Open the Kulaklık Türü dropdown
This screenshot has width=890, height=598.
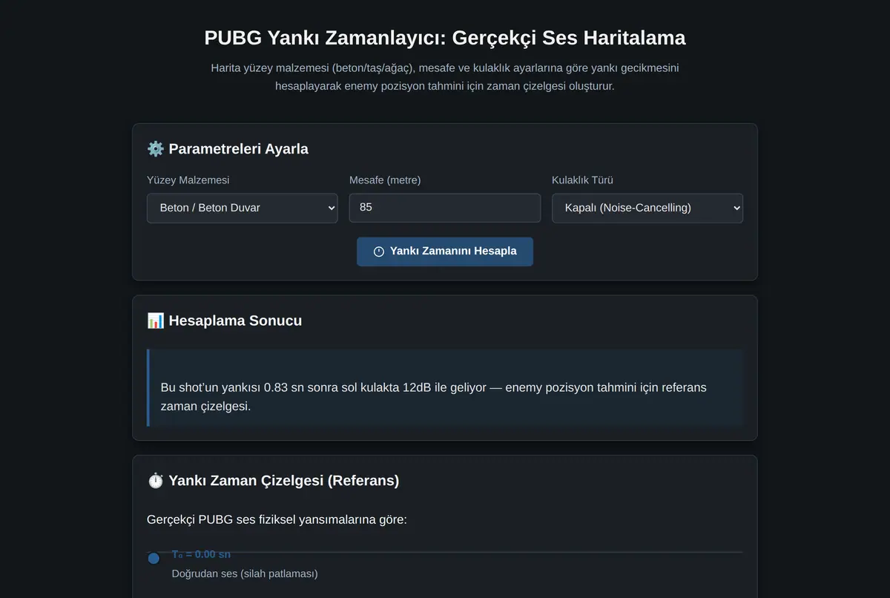coord(647,208)
